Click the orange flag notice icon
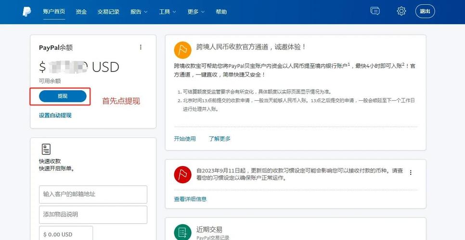465x240 pixels. point(183,50)
